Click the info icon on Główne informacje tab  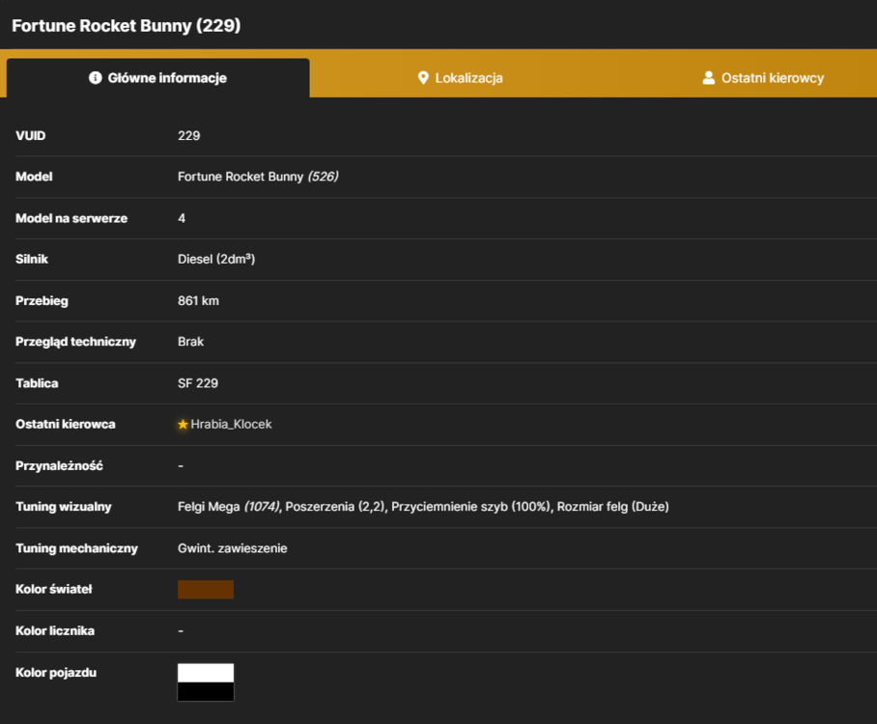pyautogui.click(x=95, y=78)
